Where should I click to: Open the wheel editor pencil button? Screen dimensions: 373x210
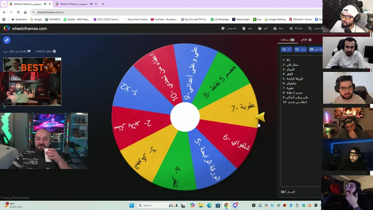click(7, 40)
